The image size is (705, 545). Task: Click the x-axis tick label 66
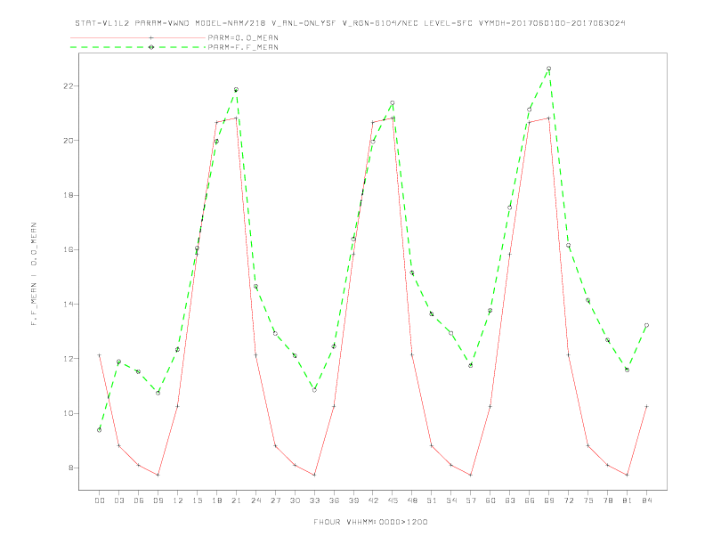tap(530, 500)
